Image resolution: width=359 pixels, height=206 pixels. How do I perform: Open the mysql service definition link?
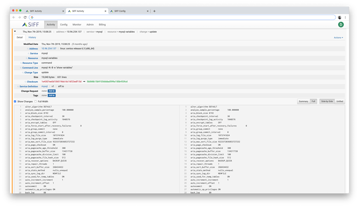[x=44, y=86]
